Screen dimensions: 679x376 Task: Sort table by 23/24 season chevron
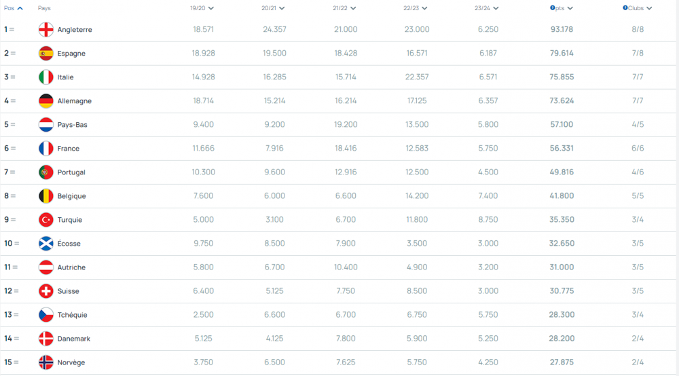[x=496, y=8]
